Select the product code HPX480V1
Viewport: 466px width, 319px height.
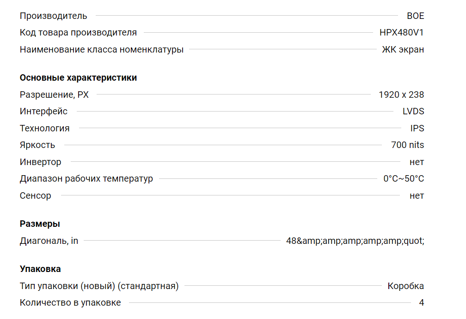pyautogui.click(x=401, y=33)
